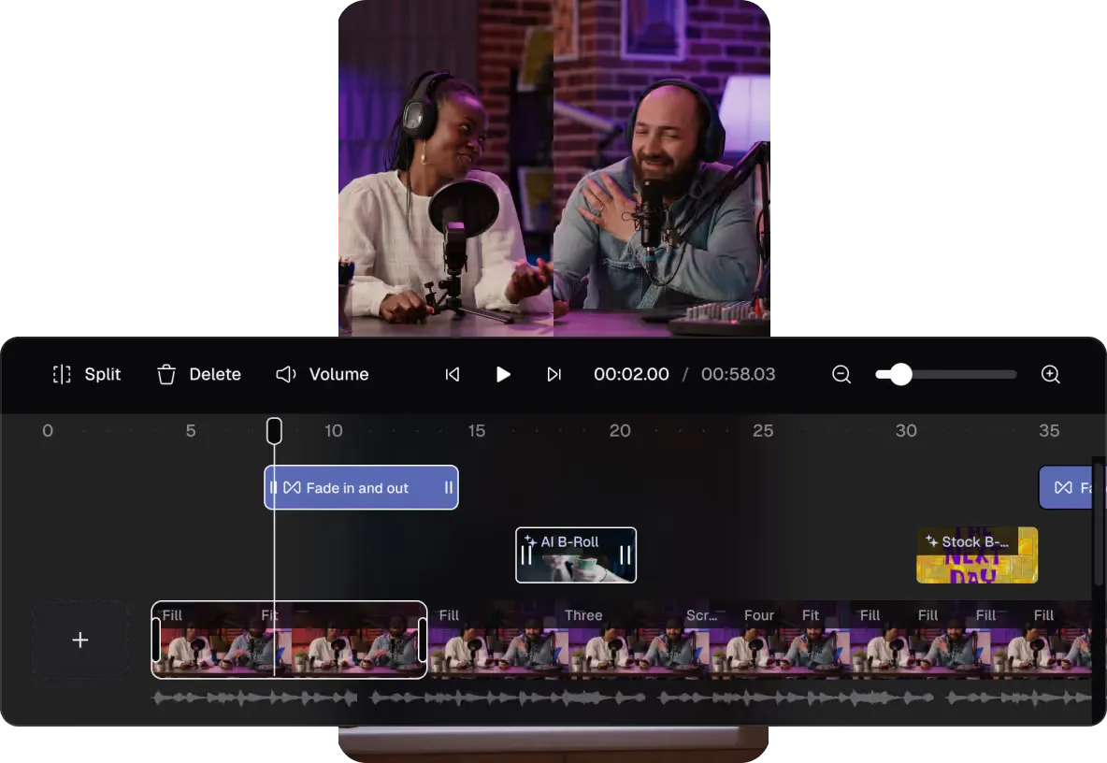The width and height of the screenshot is (1107, 763).
Task: Click the current timecode 00:02.00
Action: pos(631,375)
